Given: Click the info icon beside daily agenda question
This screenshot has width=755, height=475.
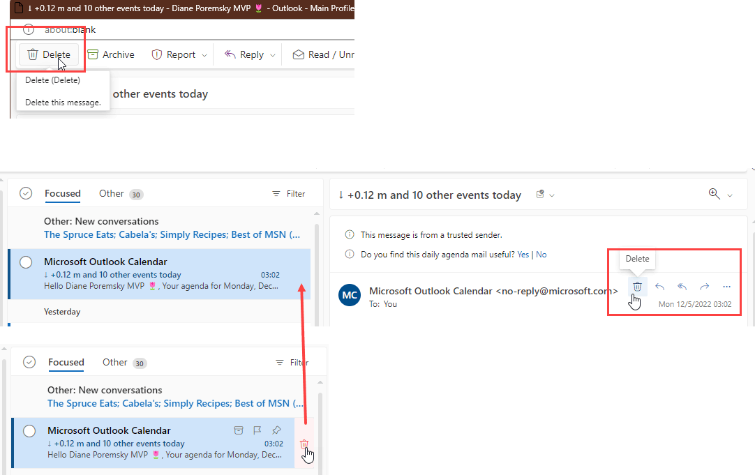Looking at the screenshot, I should pos(350,254).
